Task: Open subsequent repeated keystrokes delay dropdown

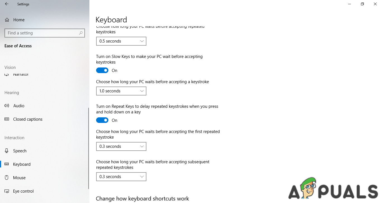Action: 121,177
